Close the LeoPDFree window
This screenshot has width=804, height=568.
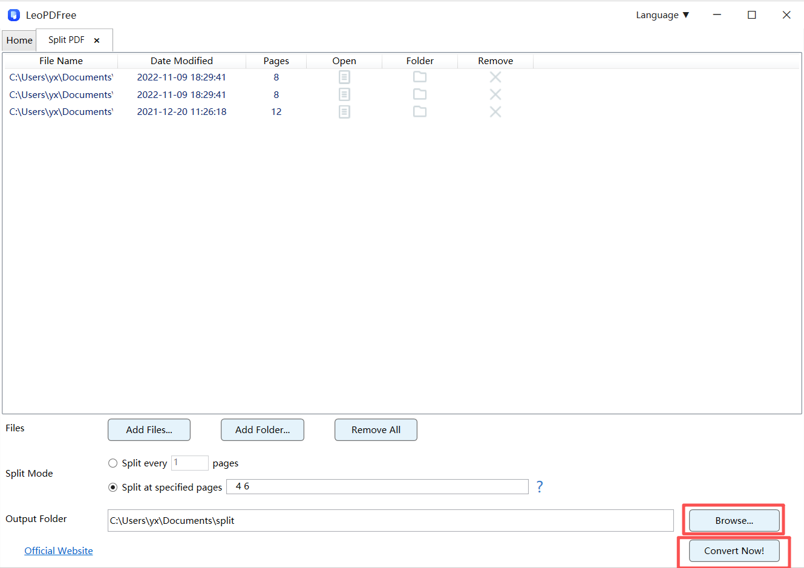(x=786, y=15)
